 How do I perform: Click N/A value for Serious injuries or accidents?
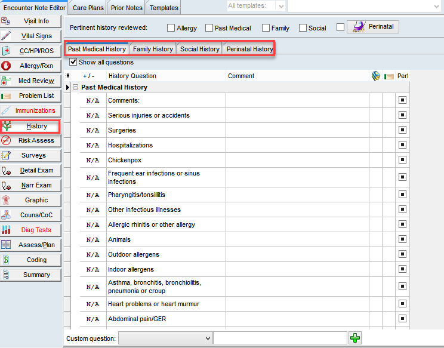[x=92, y=116]
